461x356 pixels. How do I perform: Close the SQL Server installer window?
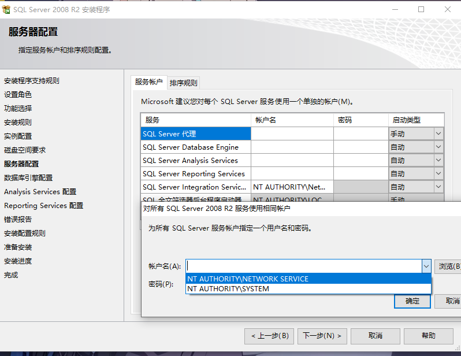448,9
